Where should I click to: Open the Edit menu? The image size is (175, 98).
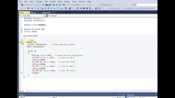pyautogui.click(x=26, y=2)
